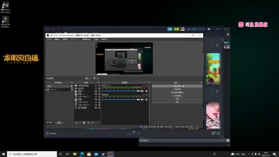Click the Windows taskbar search box
The image size is (279, 157).
(x=32, y=154)
